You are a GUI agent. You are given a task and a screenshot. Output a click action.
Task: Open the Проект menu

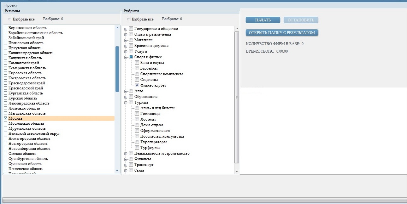coord(11,5)
